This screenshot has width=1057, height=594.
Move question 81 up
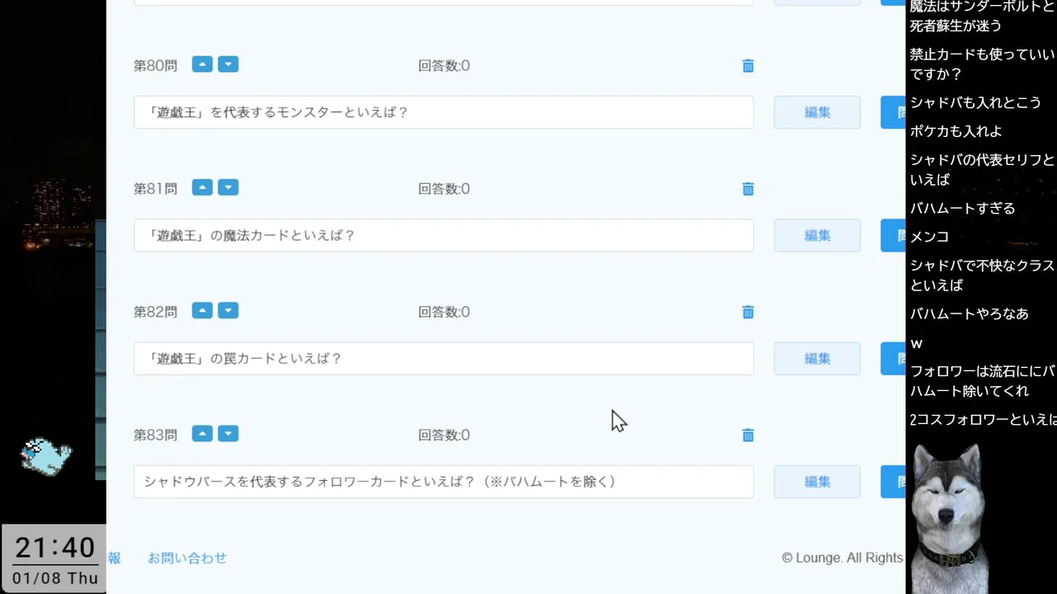click(x=202, y=187)
